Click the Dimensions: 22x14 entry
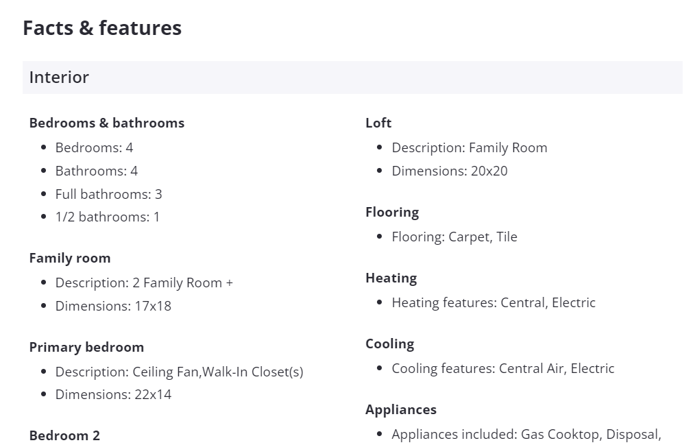The height and width of the screenshot is (445, 695). [113, 394]
